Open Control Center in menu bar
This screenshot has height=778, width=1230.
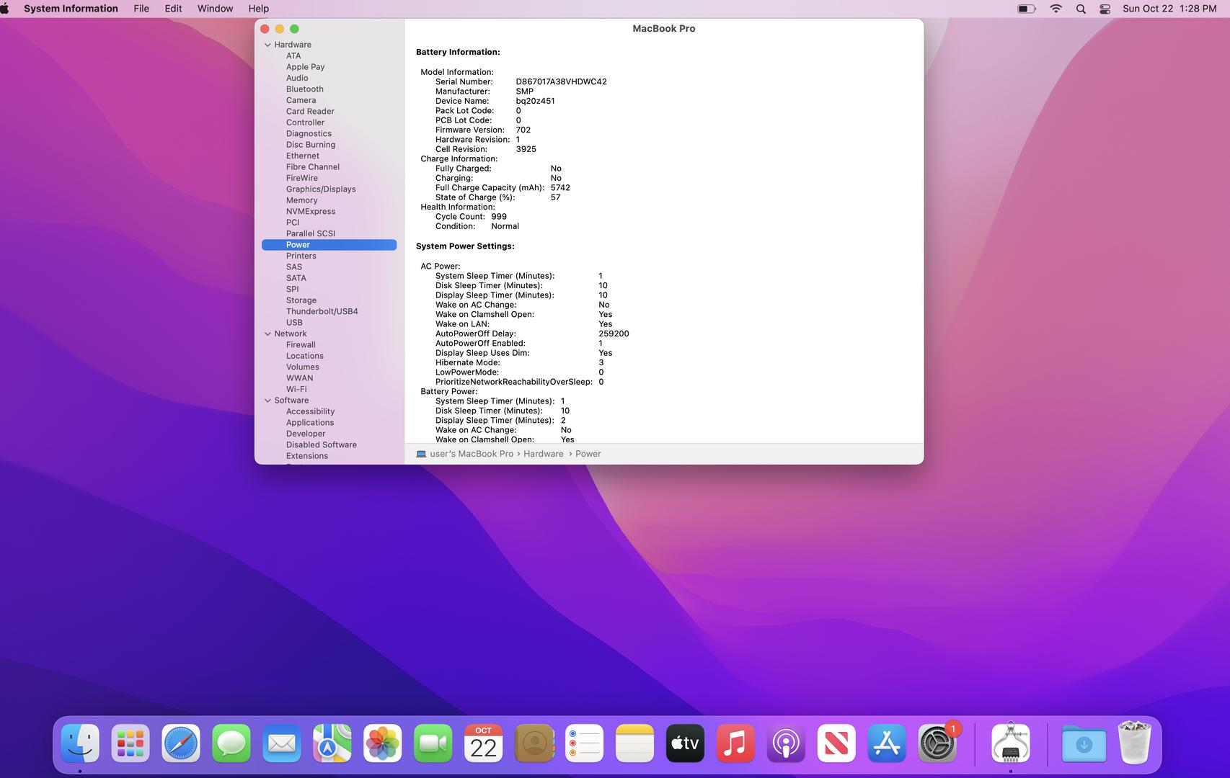tap(1105, 9)
